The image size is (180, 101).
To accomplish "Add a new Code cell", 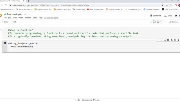I will 5,22.
